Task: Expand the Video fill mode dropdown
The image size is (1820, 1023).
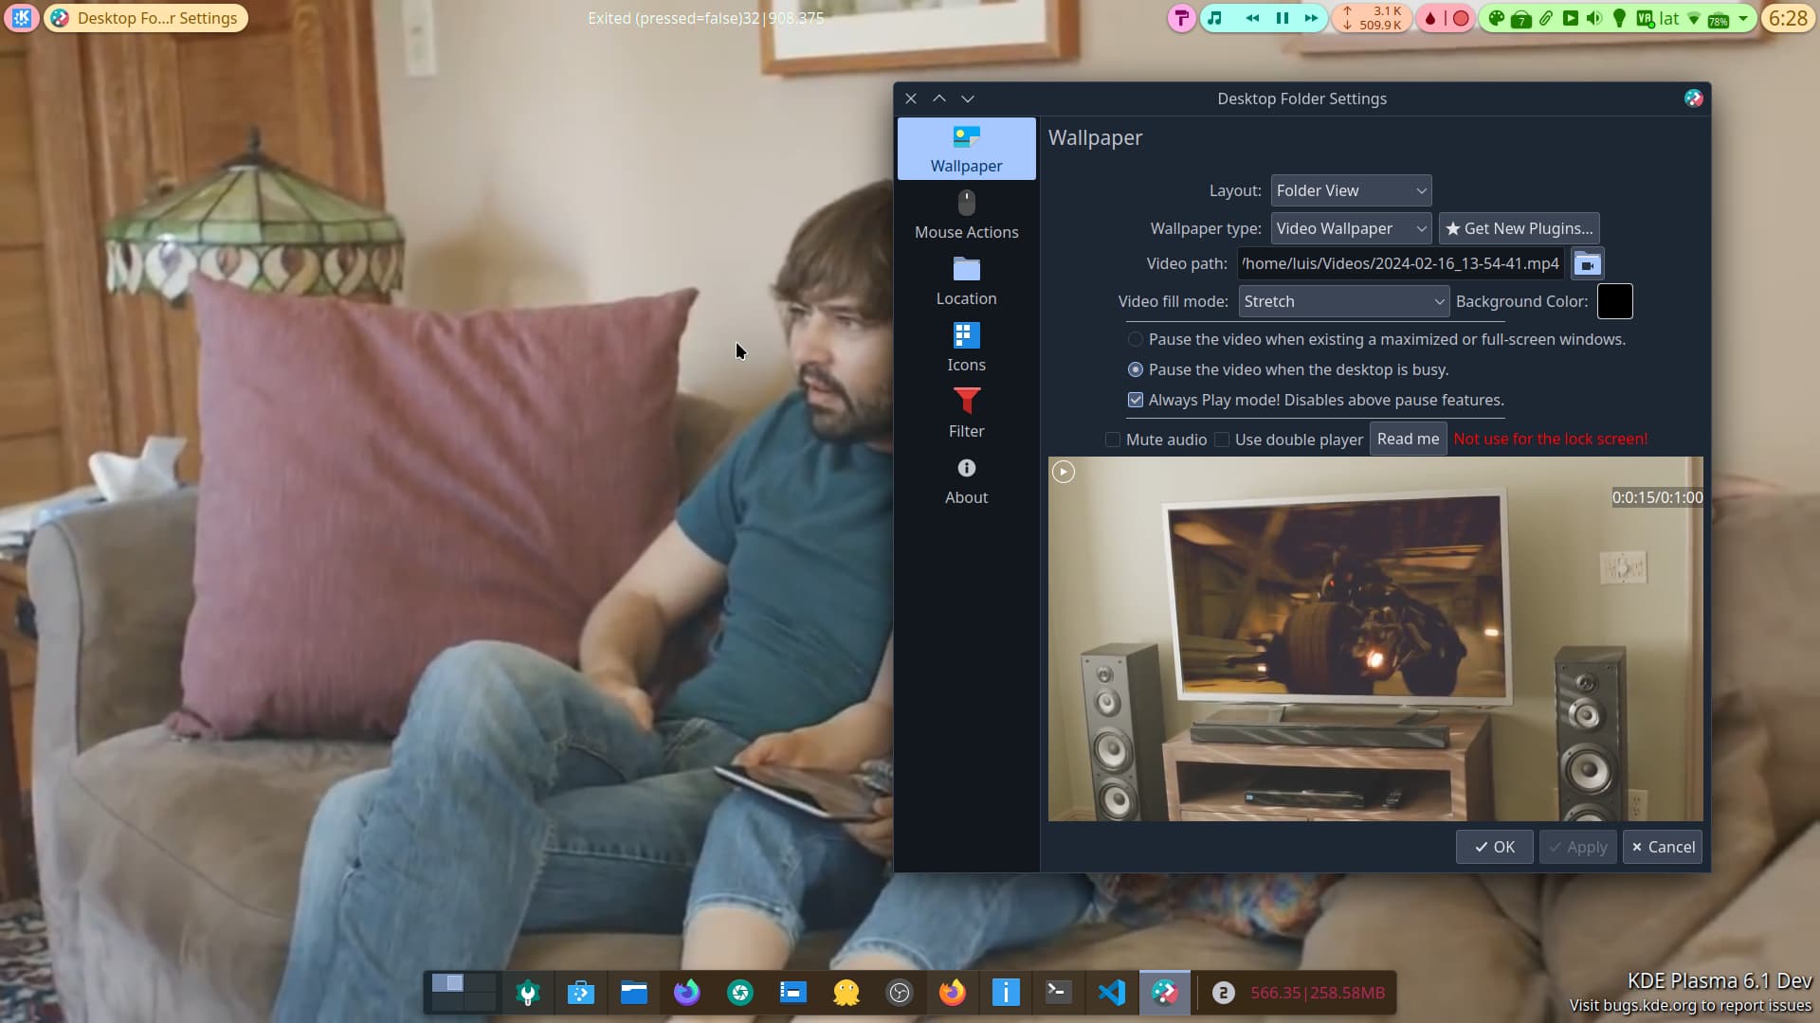Action: tap(1342, 301)
